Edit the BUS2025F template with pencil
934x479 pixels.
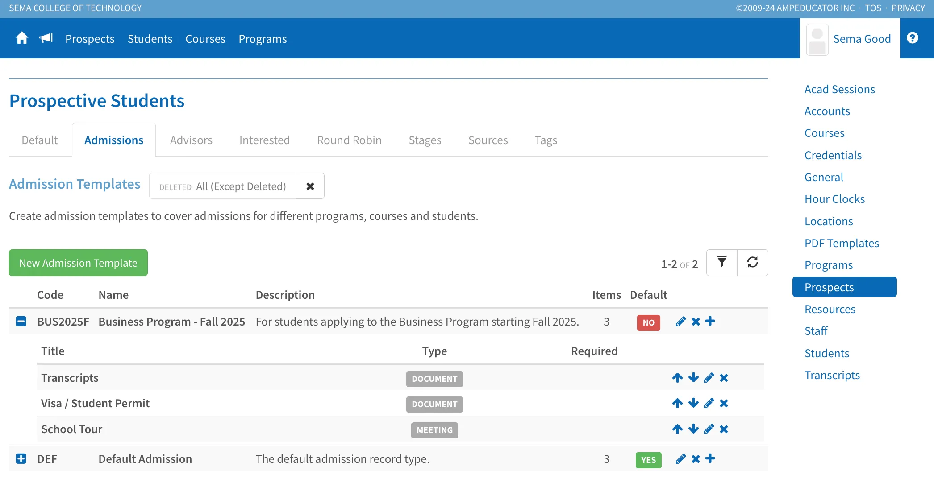tap(681, 322)
